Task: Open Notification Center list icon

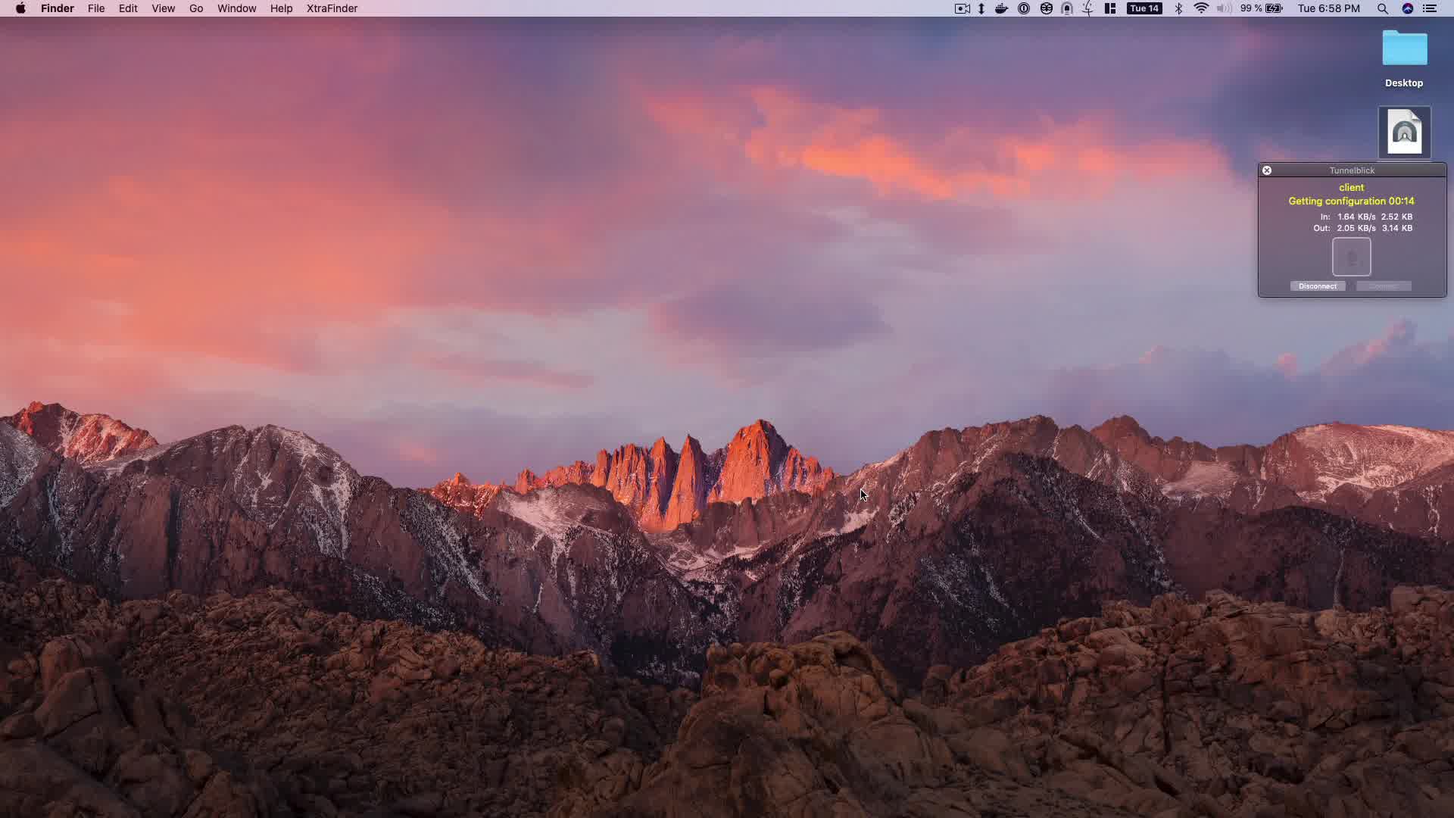Action: tap(1430, 8)
